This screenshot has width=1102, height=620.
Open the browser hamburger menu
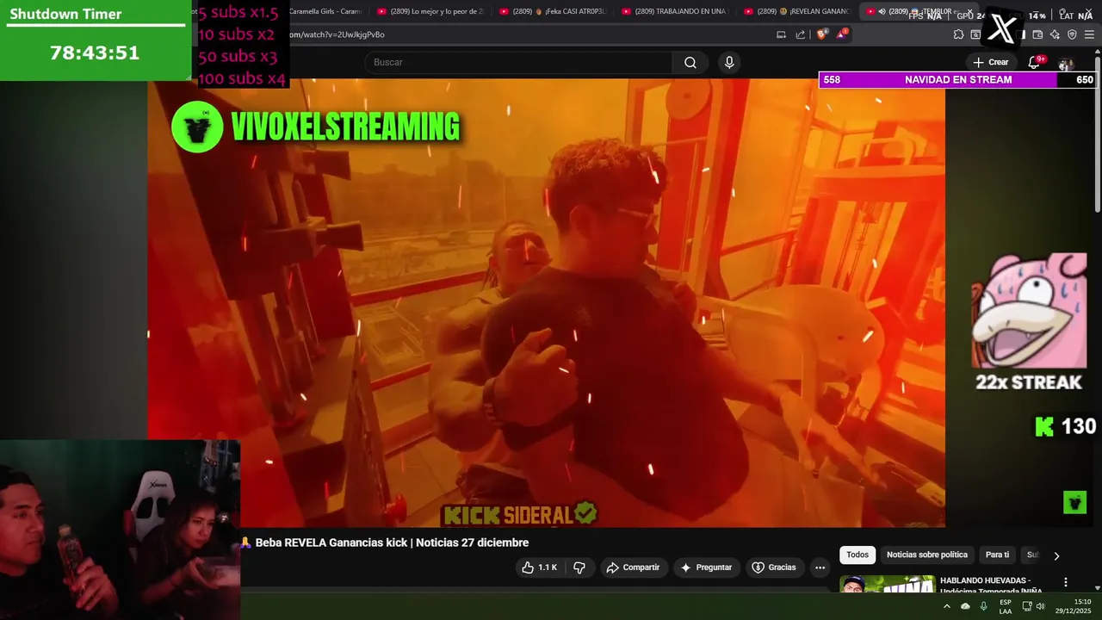click(x=1089, y=34)
